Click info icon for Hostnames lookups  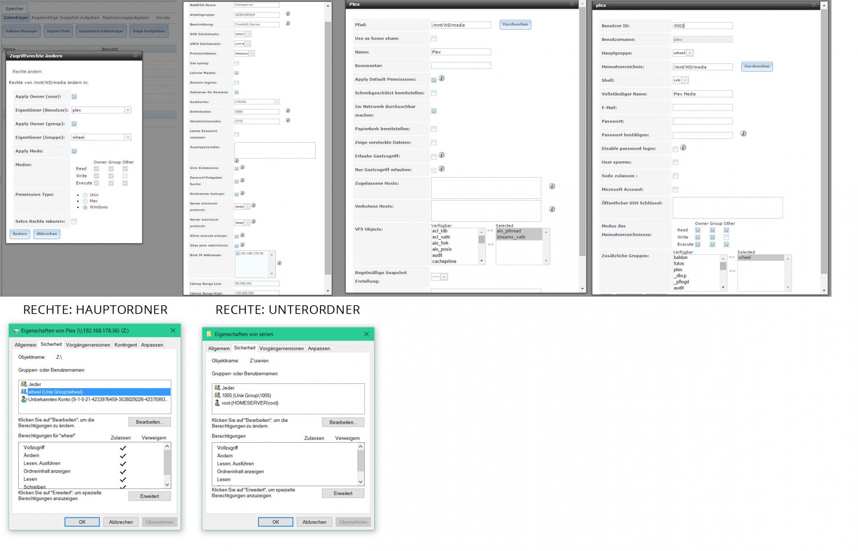[x=242, y=193]
